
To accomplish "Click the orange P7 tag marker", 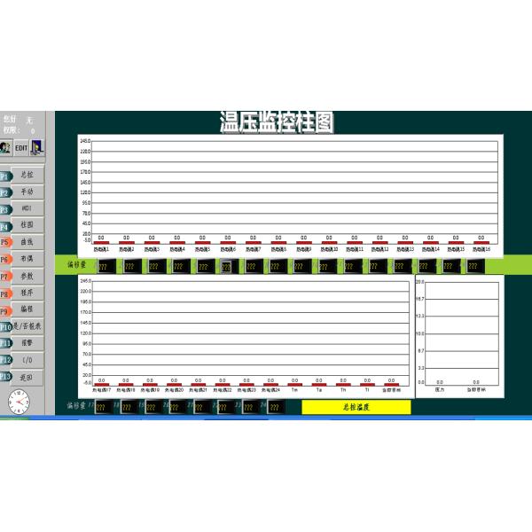I will click(x=4, y=276).
